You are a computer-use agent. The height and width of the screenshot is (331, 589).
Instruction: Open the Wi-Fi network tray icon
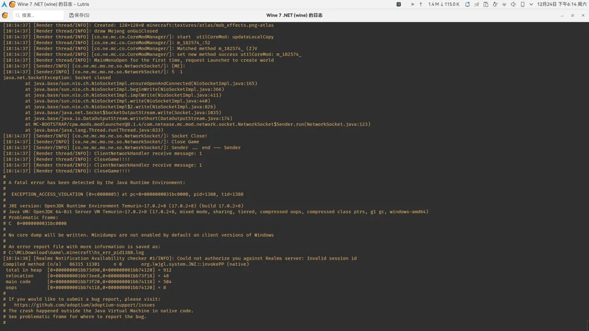[x=504, y=4]
